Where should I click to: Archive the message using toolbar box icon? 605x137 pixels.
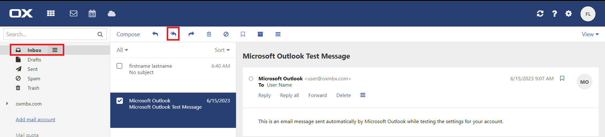(x=260, y=34)
